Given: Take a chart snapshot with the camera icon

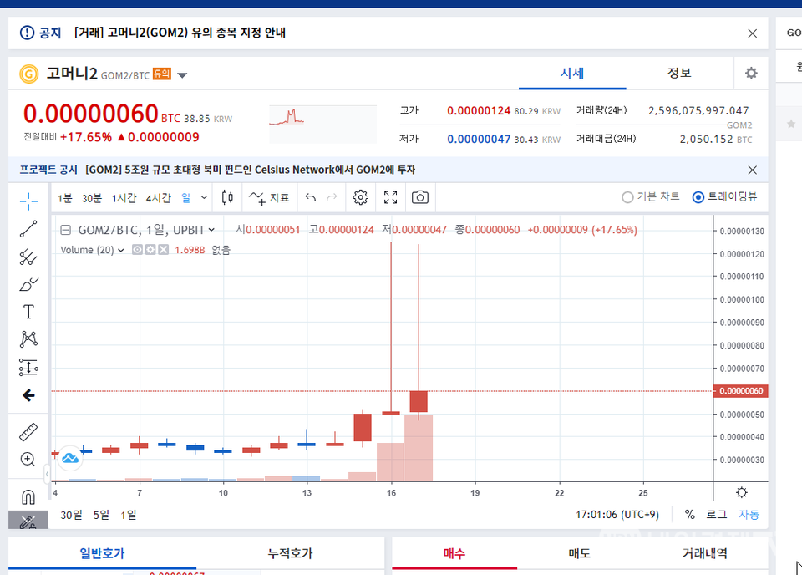Looking at the screenshot, I should pyautogui.click(x=419, y=197).
